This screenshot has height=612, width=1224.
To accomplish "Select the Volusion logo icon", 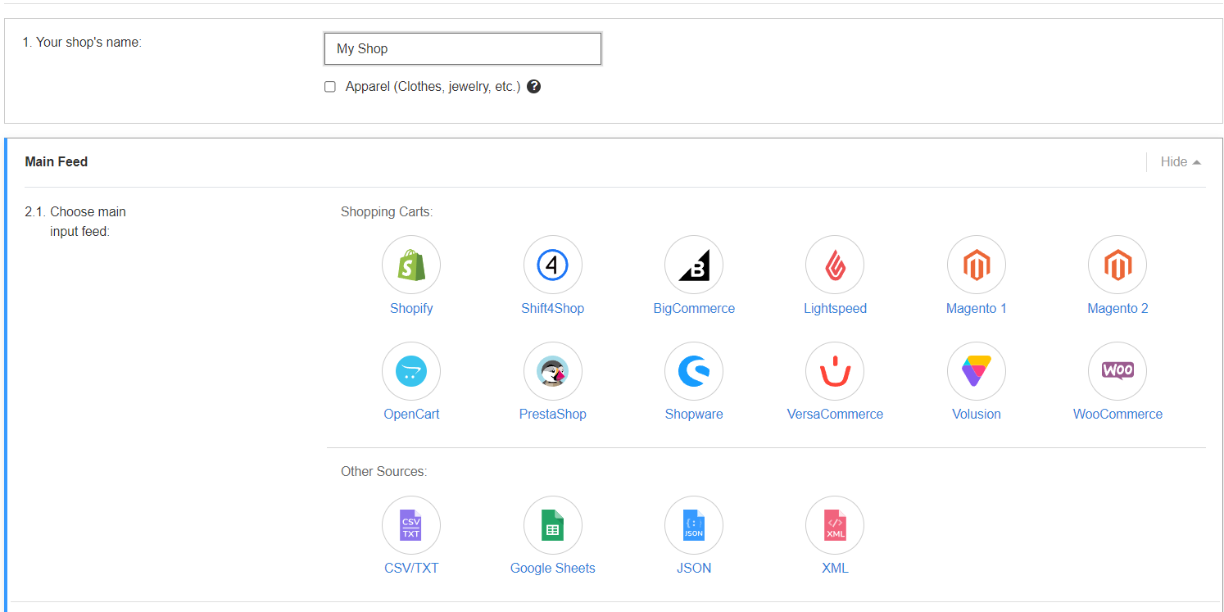I will (x=977, y=371).
